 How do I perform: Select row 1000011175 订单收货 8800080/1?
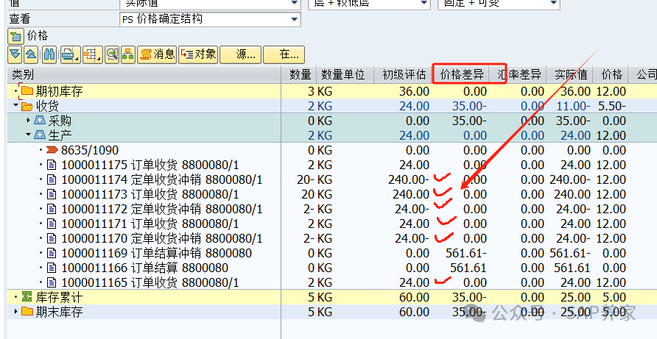pos(150,165)
